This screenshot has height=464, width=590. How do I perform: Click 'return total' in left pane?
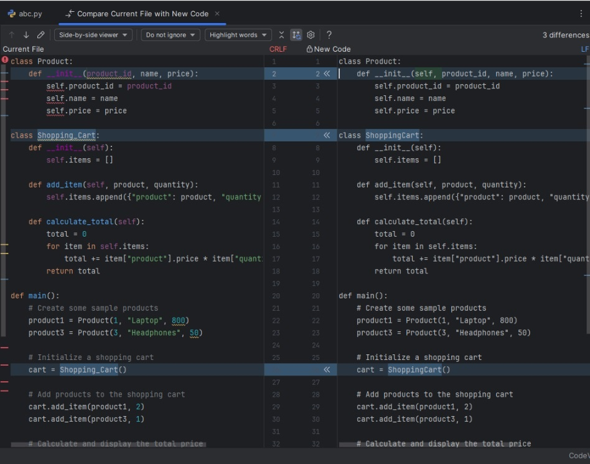pyautogui.click(x=73, y=271)
